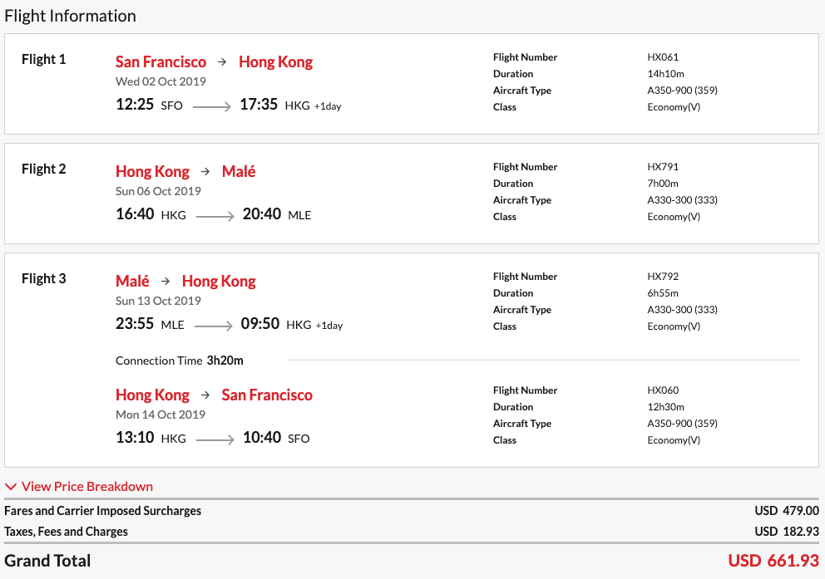Click flight number HX791
This screenshot has height=579, width=825.
[x=663, y=167]
